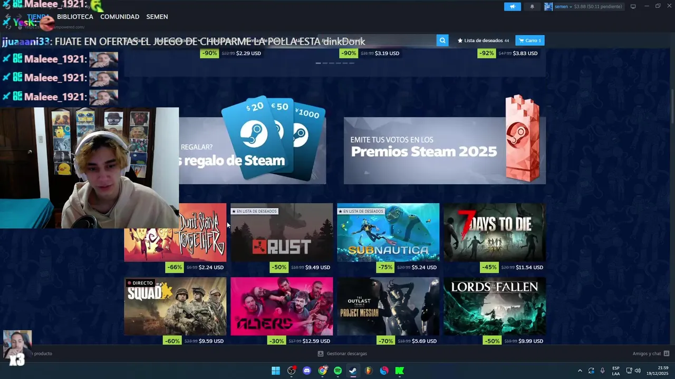Open the Subnautica game card

coord(388,232)
